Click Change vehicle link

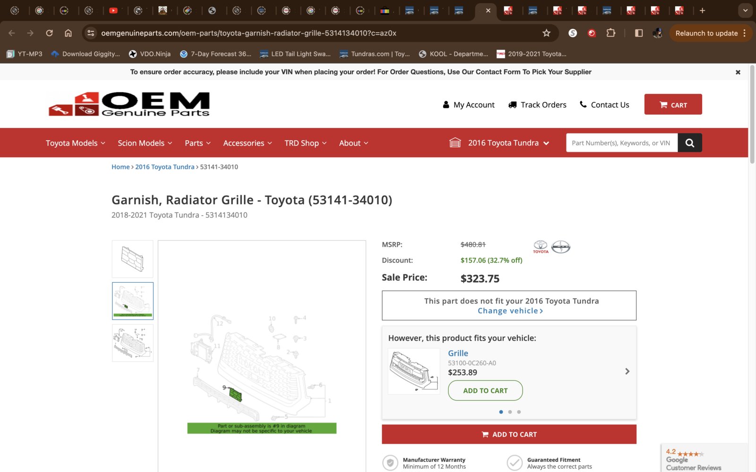coord(510,311)
